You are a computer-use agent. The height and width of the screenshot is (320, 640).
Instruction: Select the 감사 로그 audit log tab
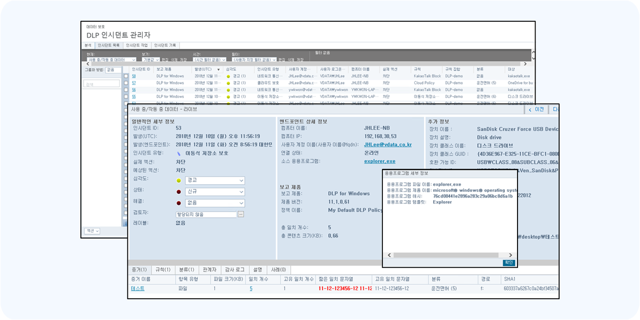[235, 270]
